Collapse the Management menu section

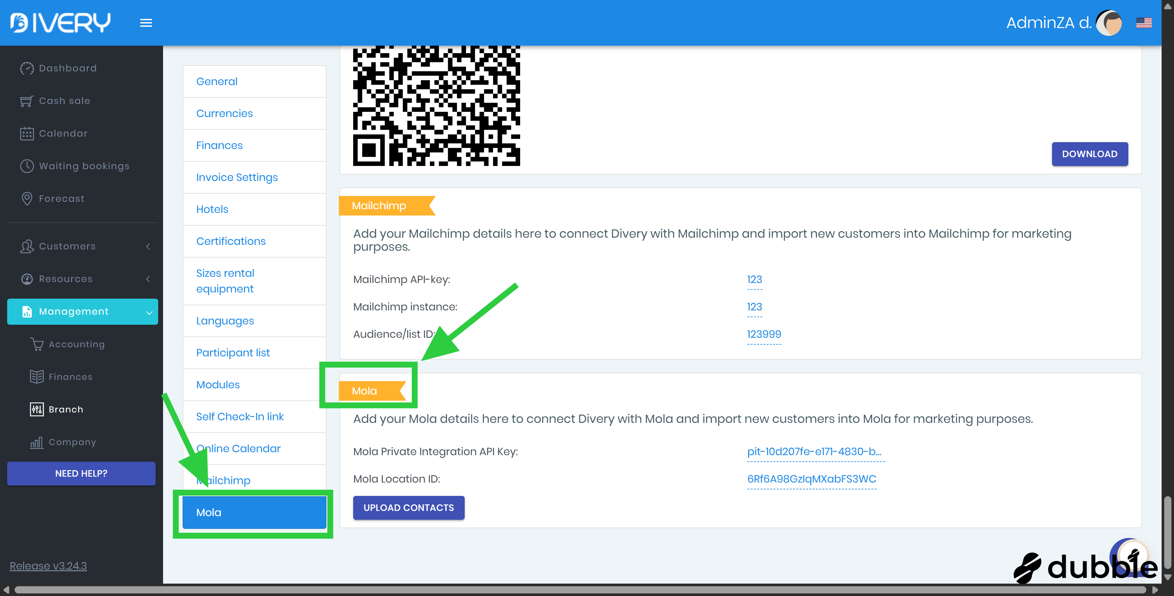[x=149, y=312]
